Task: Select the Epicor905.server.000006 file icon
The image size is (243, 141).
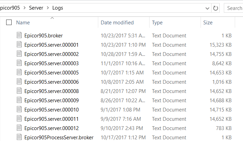Action: pos(19,81)
